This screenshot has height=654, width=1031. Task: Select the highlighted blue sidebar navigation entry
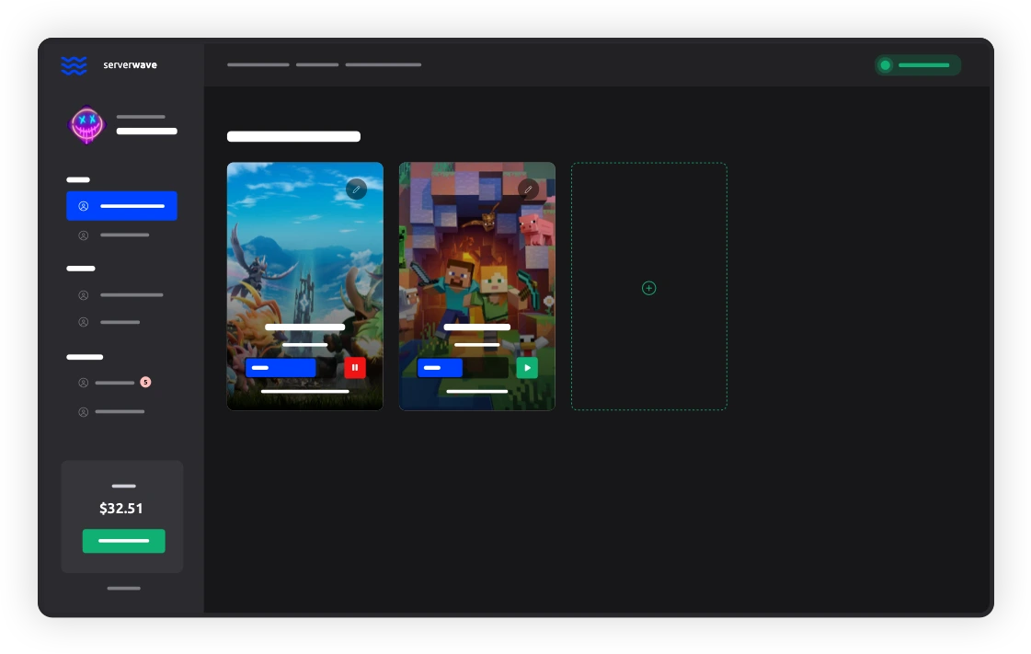(121, 206)
